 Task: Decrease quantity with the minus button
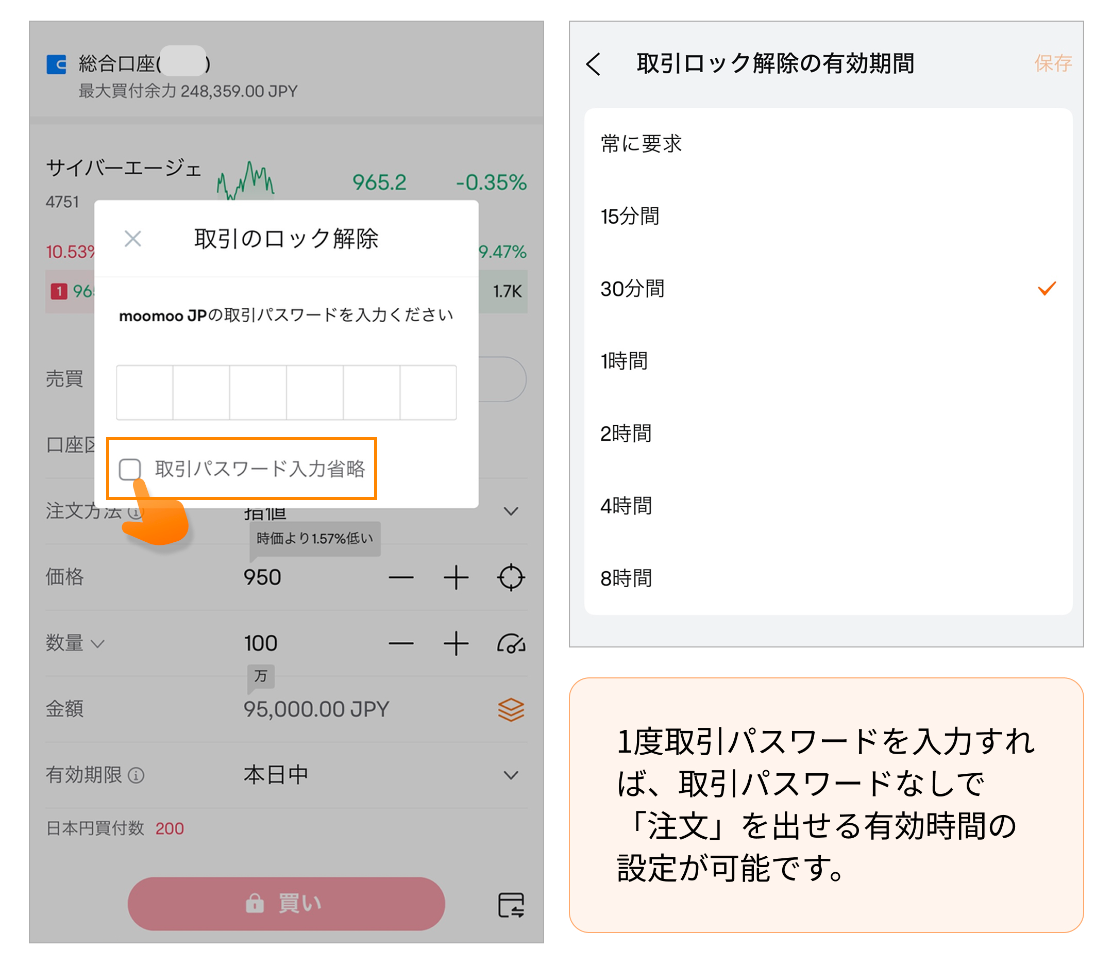click(401, 643)
